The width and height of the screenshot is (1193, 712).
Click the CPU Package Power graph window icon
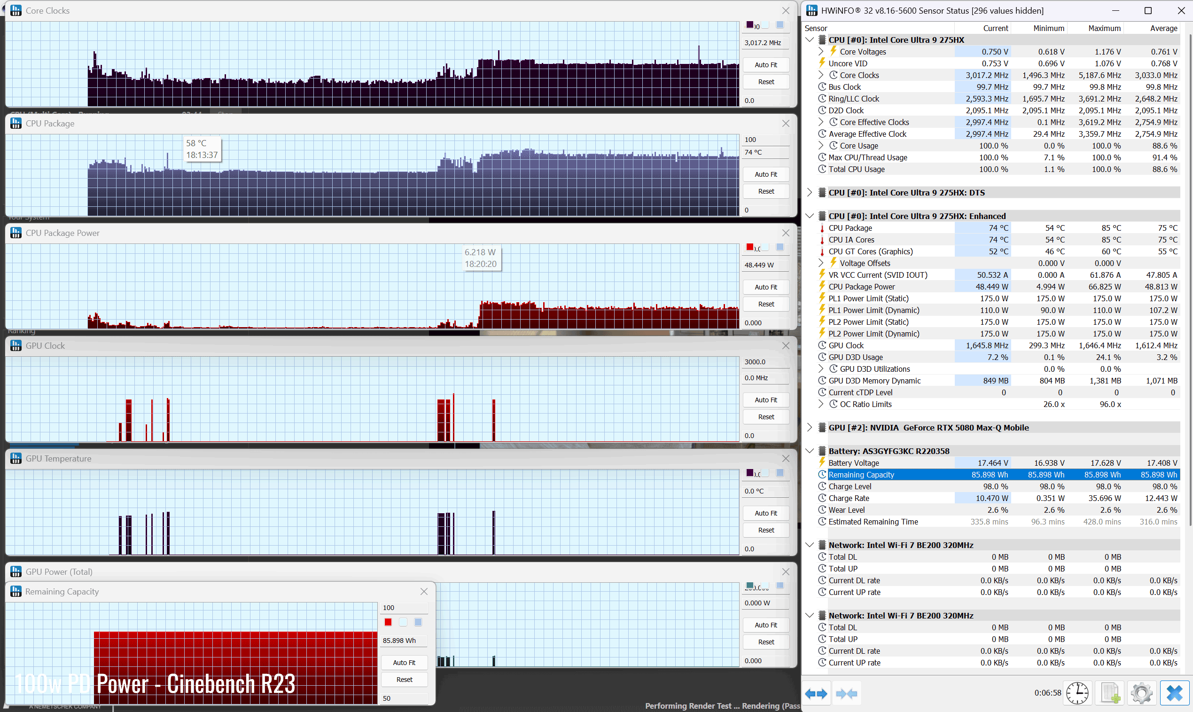pyautogui.click(x=16, y=233)
